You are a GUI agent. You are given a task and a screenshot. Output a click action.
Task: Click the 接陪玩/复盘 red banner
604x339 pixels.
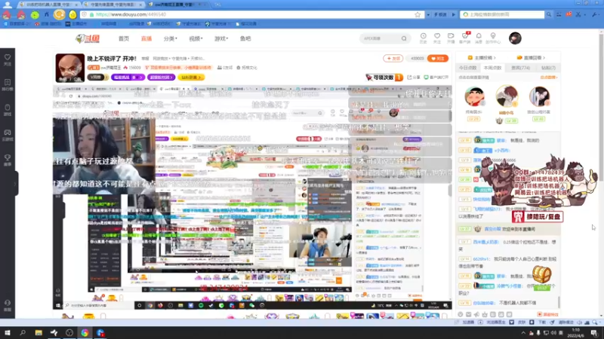click(x=538, y=217)
